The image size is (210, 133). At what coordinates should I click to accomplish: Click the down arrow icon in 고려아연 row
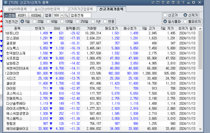pyautogui.click(x=51, y=73)
